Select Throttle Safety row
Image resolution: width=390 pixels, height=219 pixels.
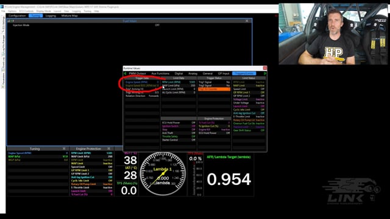179,136
